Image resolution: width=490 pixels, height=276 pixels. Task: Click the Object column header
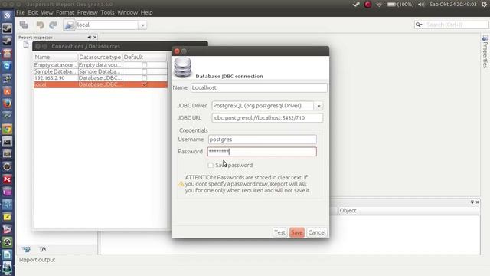point(408,211)
